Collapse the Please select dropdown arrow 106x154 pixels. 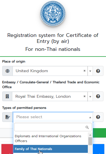(x=90, y=117)
